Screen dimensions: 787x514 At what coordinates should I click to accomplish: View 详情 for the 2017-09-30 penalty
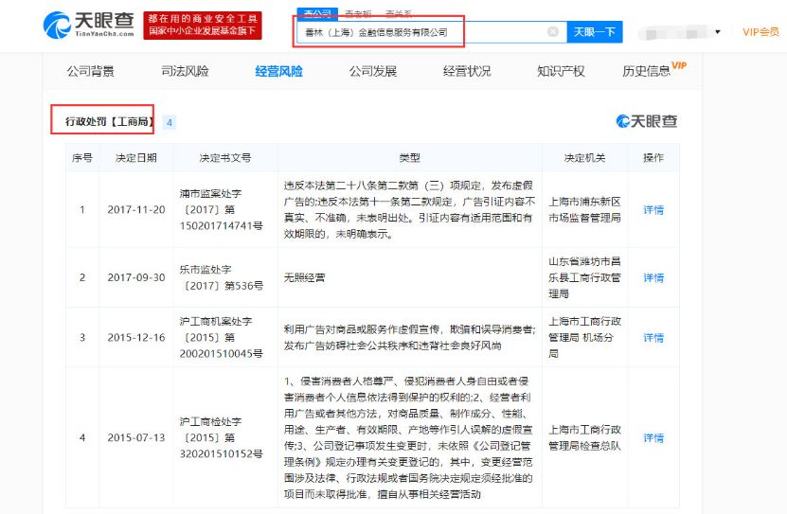tap(653, 277)
